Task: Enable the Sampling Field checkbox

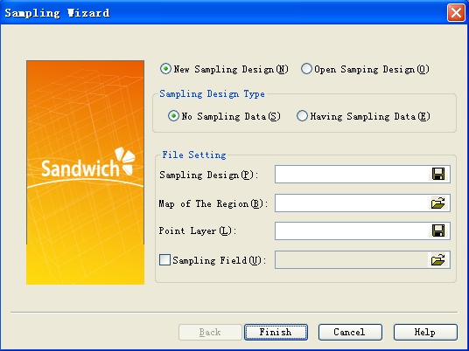Action: point(164,259)
